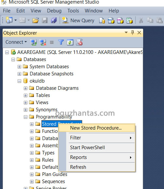This screenshot has height=189, width=164.
Task: Open the Tools menu
Action: [x=73, y=11]
